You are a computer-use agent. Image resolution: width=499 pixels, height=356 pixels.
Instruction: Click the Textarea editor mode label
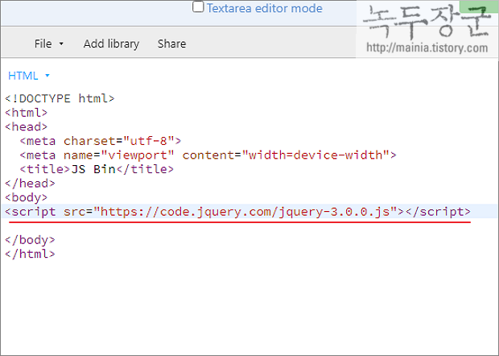265,8
